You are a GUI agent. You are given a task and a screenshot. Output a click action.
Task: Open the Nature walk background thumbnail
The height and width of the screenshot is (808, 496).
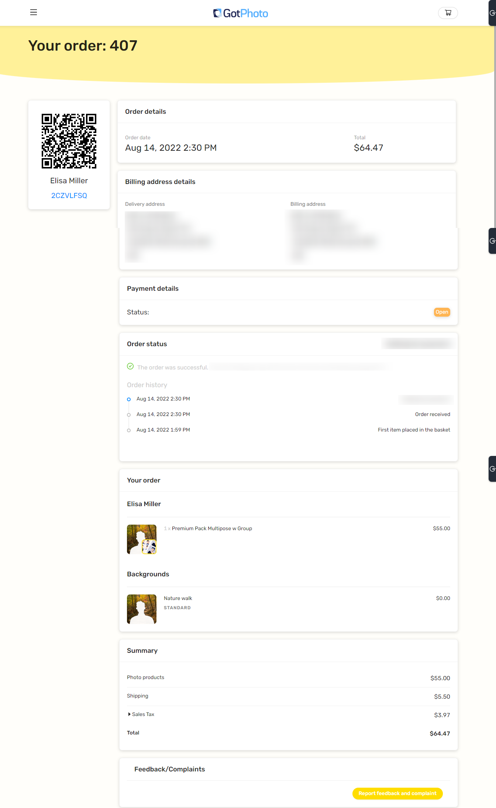(x=142, y=609)
